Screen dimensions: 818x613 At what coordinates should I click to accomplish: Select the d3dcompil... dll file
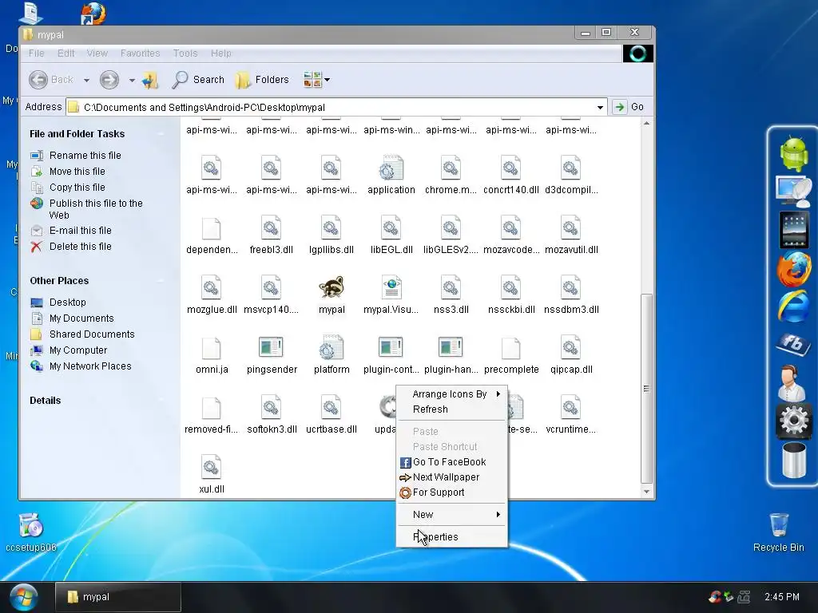(570, 168)
